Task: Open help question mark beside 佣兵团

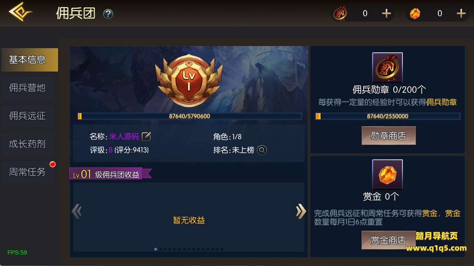Action: (108, 14)
